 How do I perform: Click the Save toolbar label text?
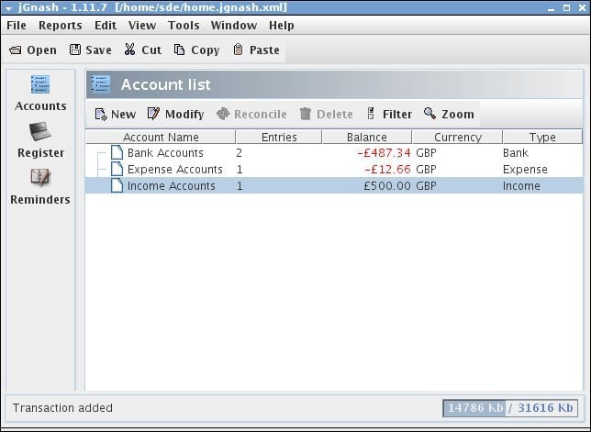(98, 50)
